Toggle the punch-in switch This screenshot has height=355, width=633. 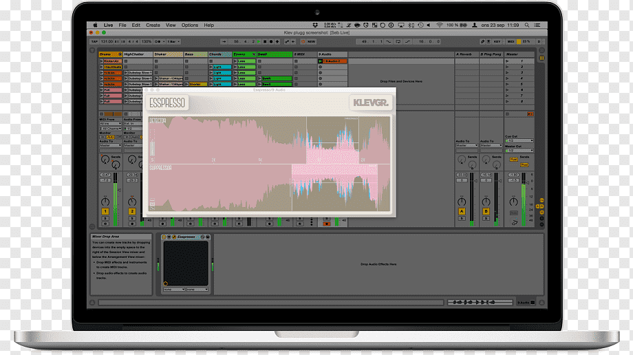389,41
